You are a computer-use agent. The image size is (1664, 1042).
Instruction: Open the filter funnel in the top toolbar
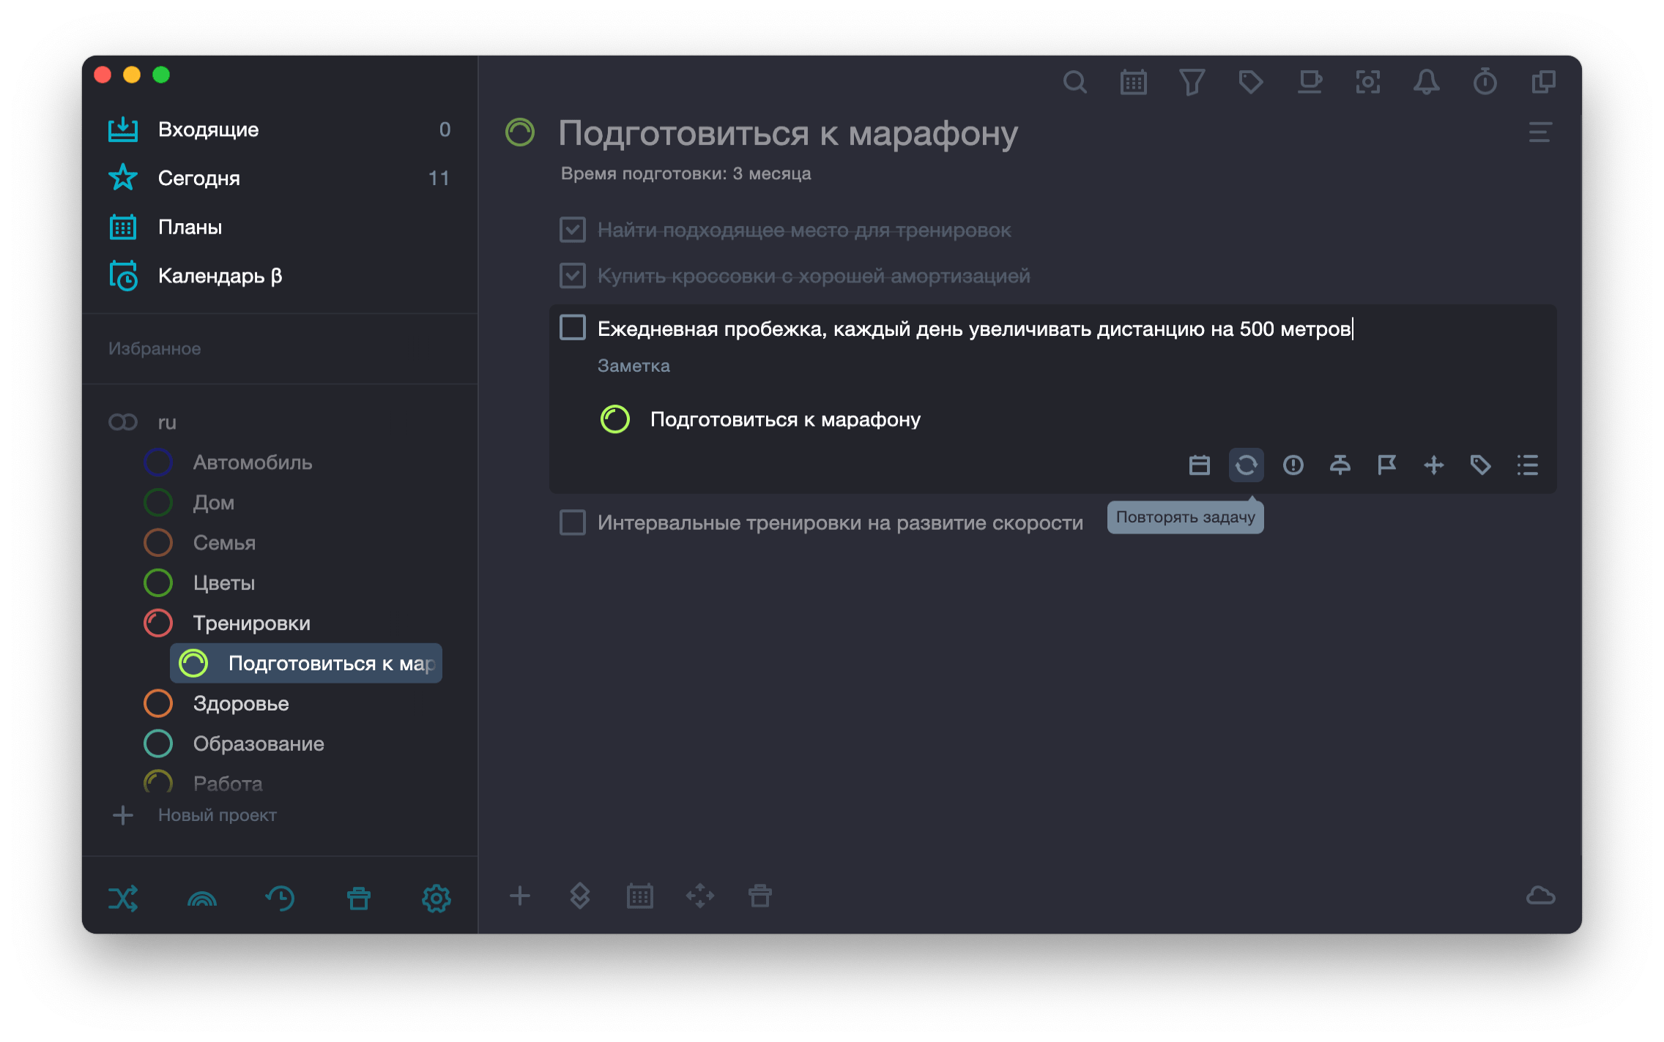(1192, 83)
